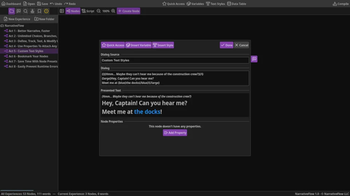Image resolution: width=350 pixels, height=196 pixels.
Task: Collapse the sidebar panel with toggle icon
Action: (62, 11)
